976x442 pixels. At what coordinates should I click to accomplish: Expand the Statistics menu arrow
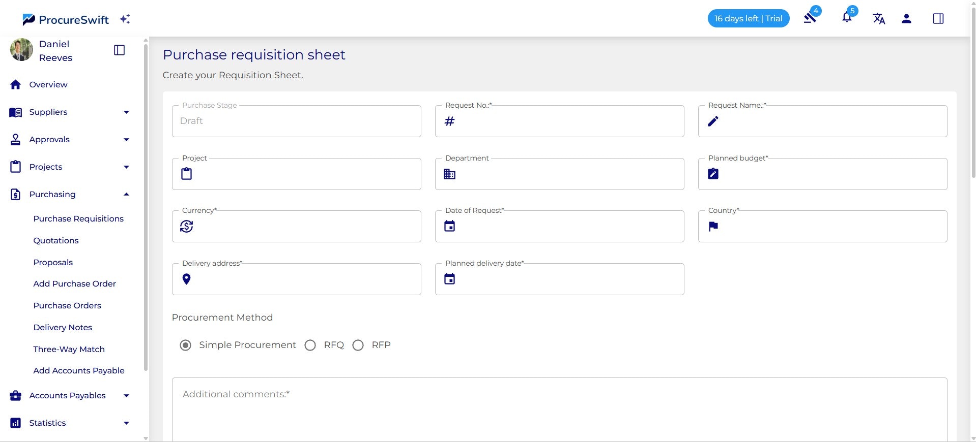(x=127, y=423)
